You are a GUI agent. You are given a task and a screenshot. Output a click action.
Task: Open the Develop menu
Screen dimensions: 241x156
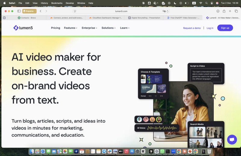[x=70, y=3]
